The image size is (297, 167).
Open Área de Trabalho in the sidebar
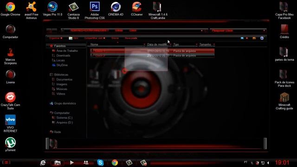65,51
